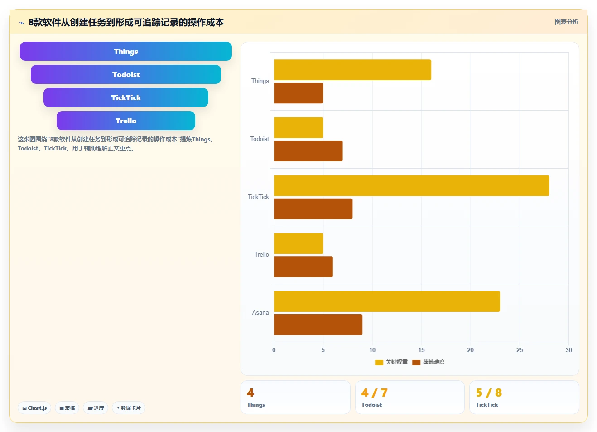This screenshot has height=432, width=597.
Task: Click the brown 落地难度 bar for Todoist
Action: (308, 151)
